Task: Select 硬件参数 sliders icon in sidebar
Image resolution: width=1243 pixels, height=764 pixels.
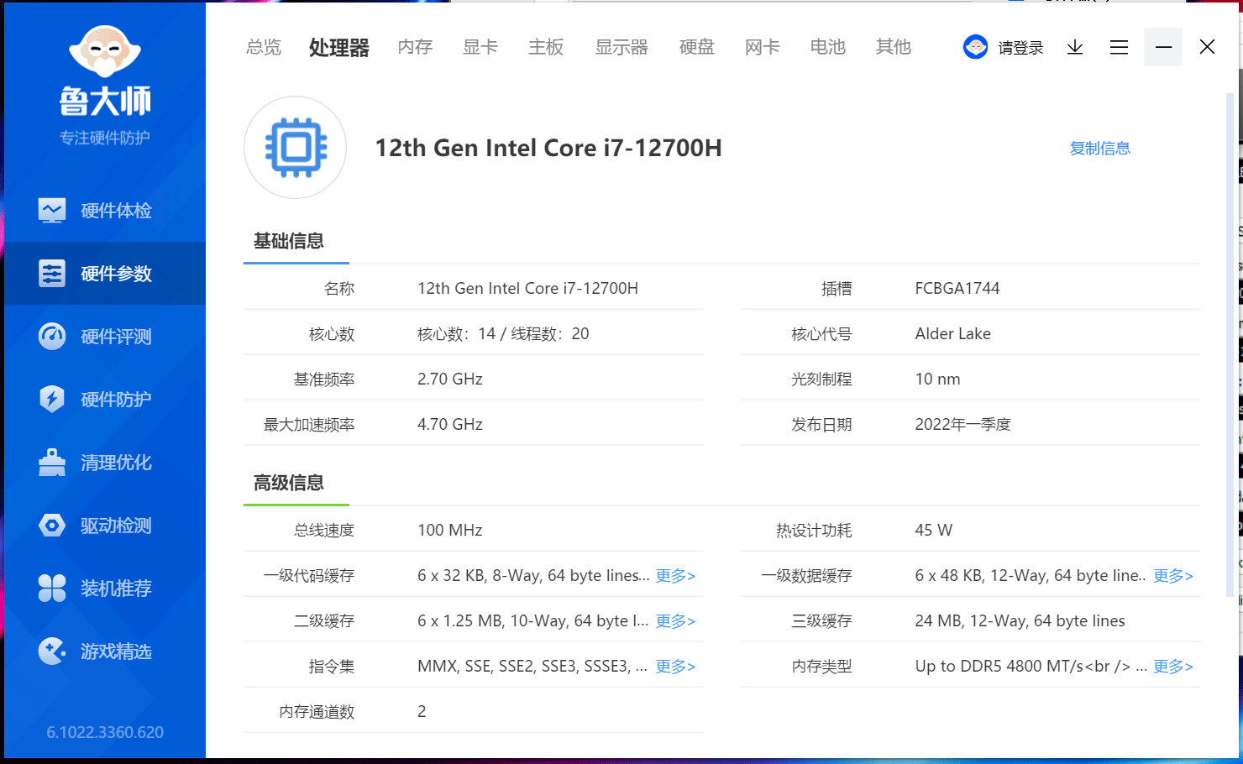Action: click(x=52, y=273)
